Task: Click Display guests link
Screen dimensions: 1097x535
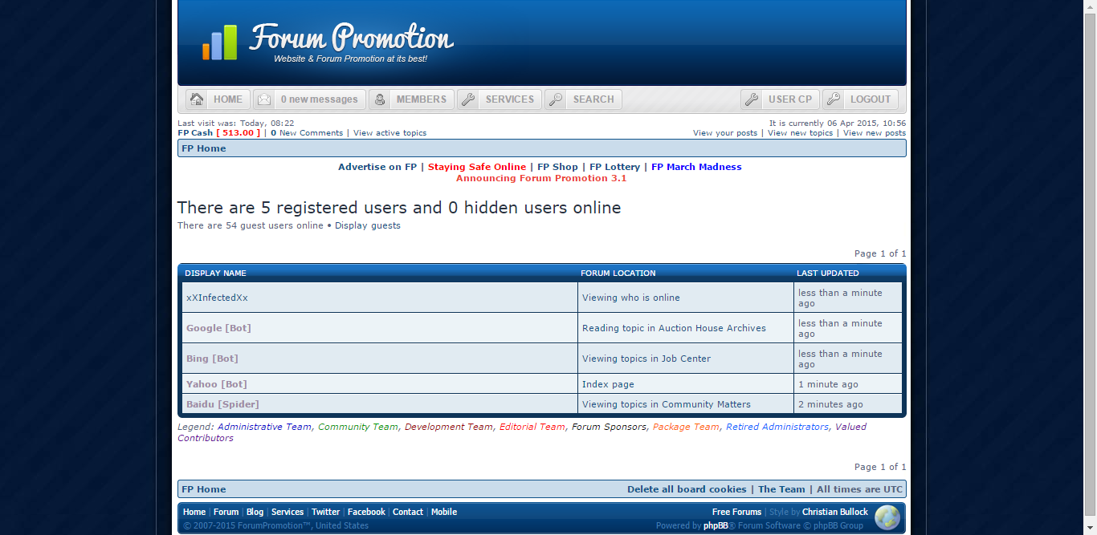Action: click(368, 225)
